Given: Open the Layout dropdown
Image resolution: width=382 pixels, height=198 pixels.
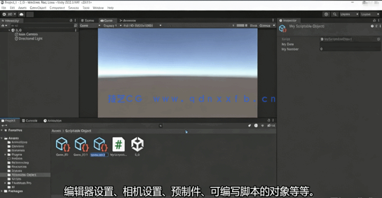Looking at the screenshot, I should coord(370,14).
